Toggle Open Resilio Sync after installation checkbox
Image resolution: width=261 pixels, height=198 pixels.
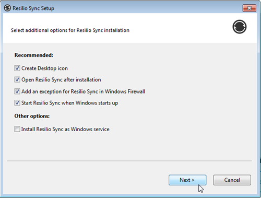tap(17, 79)
